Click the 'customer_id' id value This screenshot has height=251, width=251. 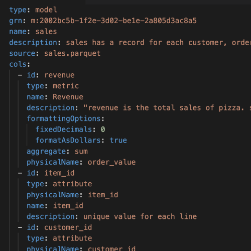(68, 227)
